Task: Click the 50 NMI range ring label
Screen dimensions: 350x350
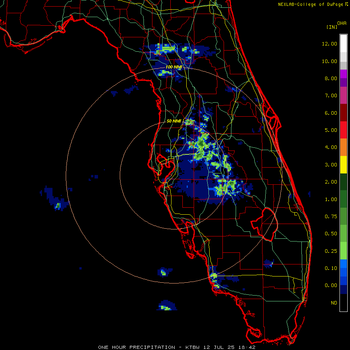Action: point(174,121)
